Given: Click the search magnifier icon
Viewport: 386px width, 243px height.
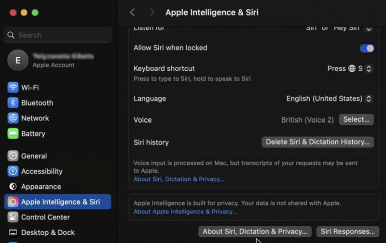Looking at the screenshot, I should pos(11,35).
